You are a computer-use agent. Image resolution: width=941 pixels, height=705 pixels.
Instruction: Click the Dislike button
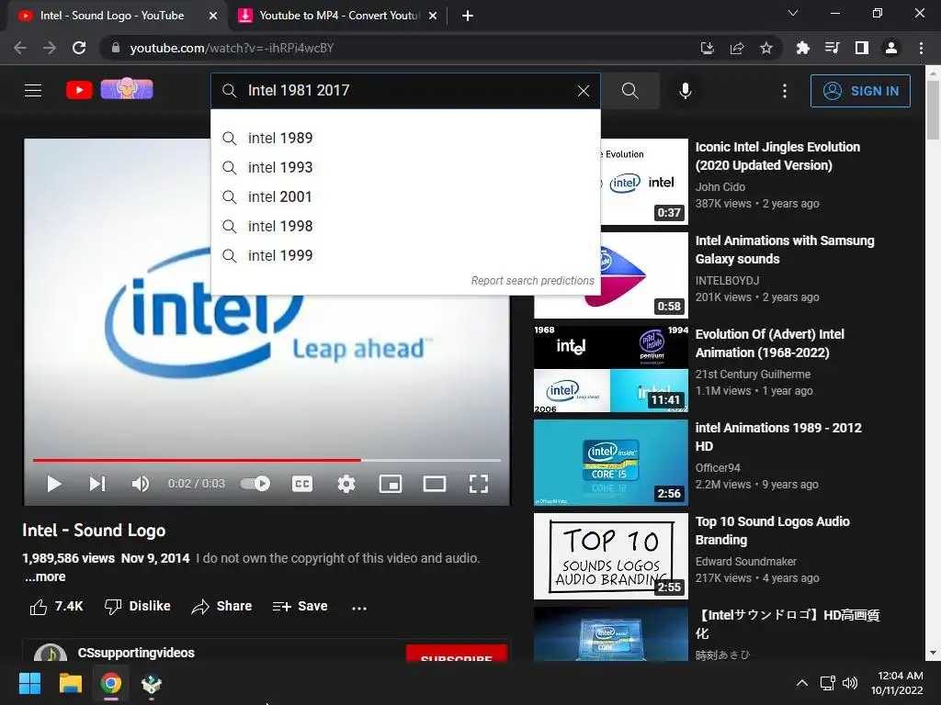coord(138,607)
